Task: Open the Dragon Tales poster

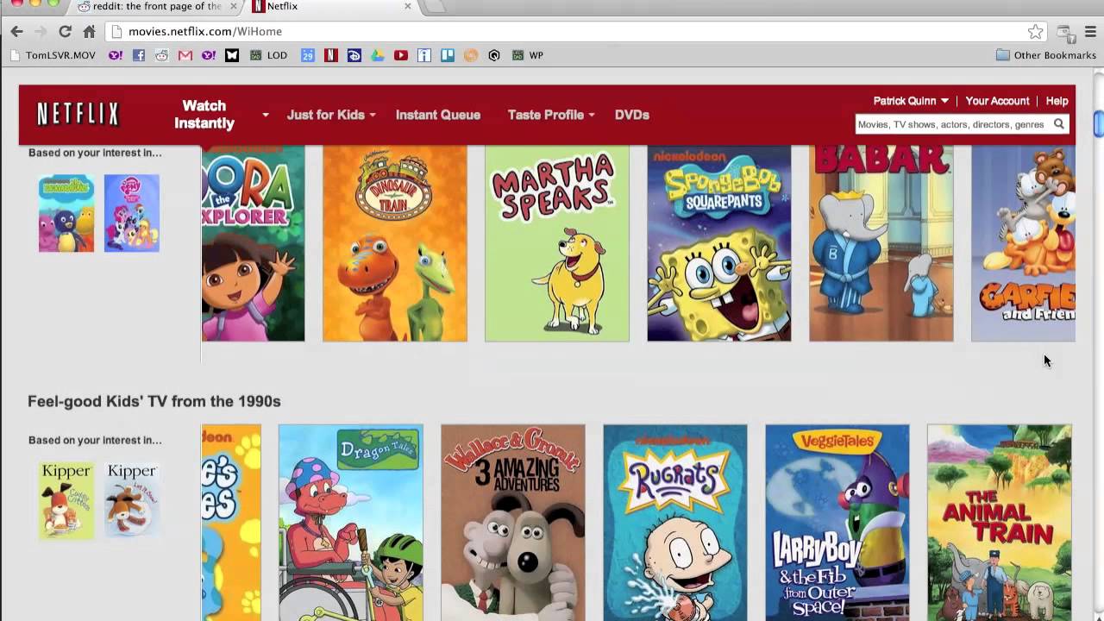Action: (x=351, y=523)
